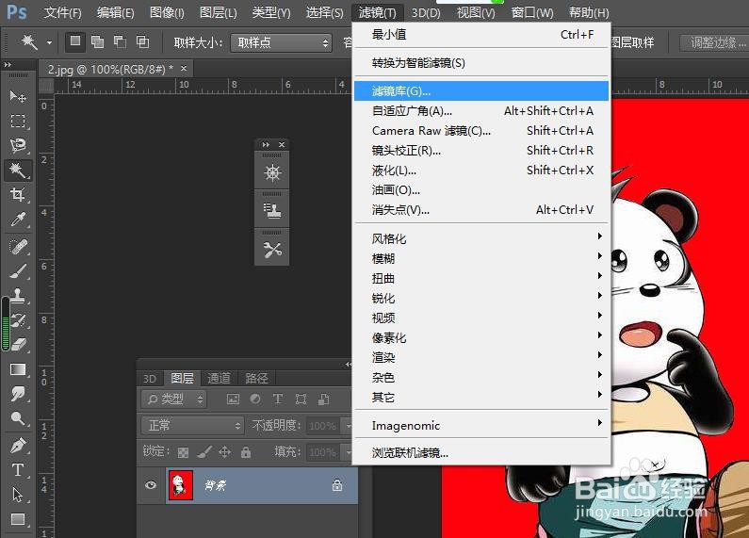Screen dimensions: 749x538
Task: Filter layers by adjustment layer icon
Action: tap(255, 399)
